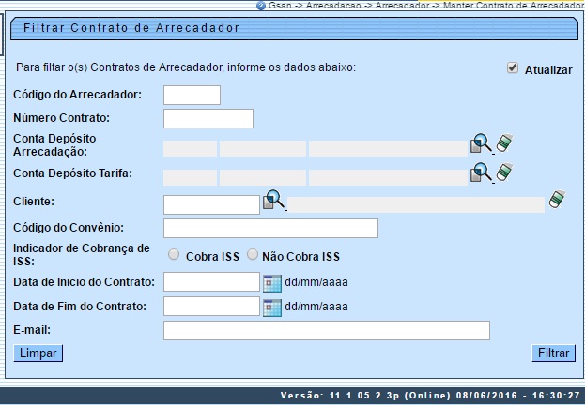Screen dimensions: 585x405
Task: Click the Limpar button
Action: (38, 352)
